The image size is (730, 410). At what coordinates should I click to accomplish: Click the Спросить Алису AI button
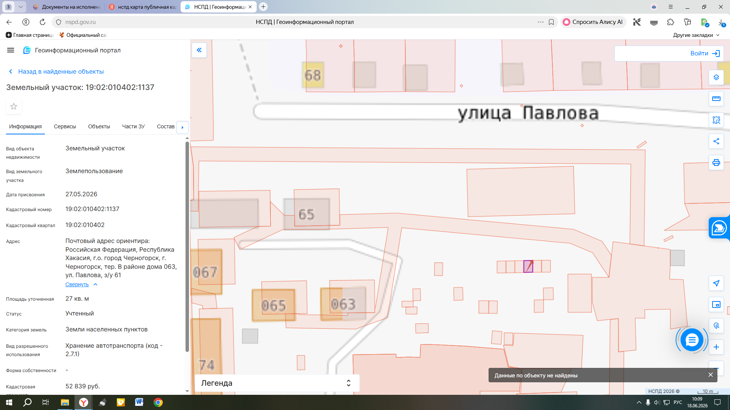(593, 22)
